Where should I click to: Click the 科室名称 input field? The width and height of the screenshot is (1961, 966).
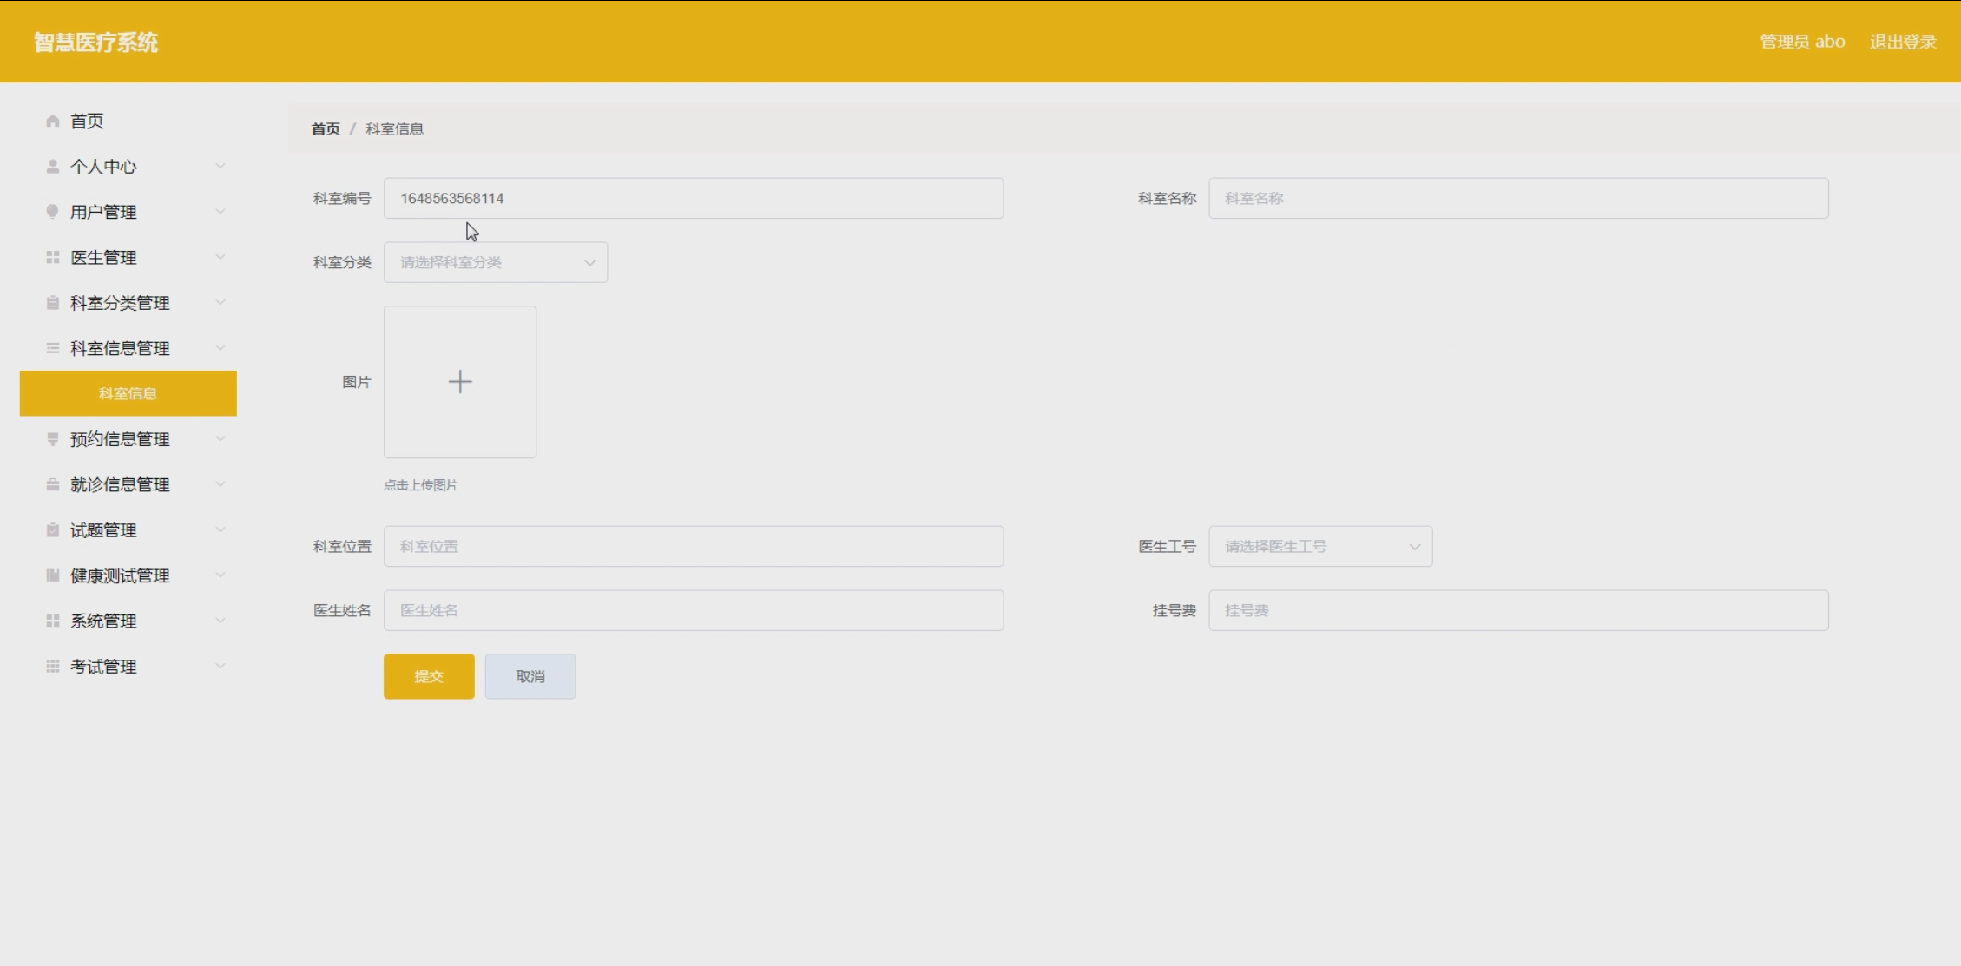coord(1517,199)
